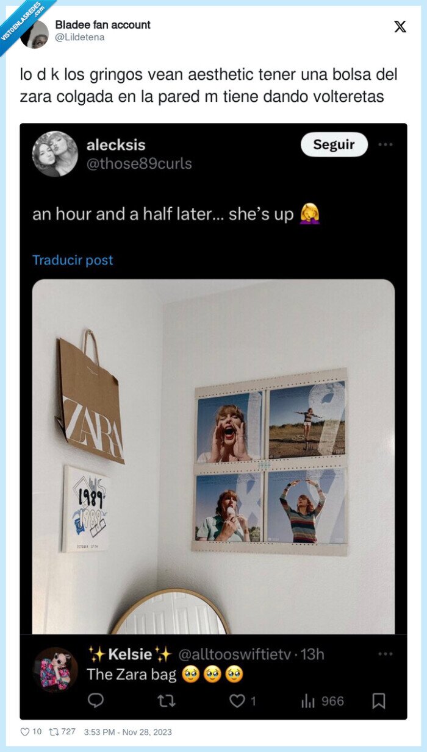Screen dimensions: 427x752
Task: Open @those89curls profile handle
Action: (139, 163)
